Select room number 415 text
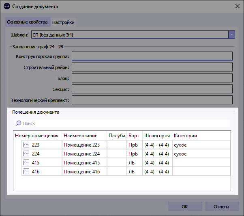This screenshot has width=244, height=216. coord(36,162)
